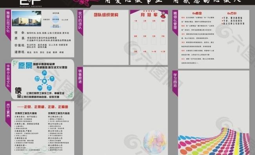Click the 凡事团队第一 line
This screenshot has width=255, height=155.
[21, 145]
